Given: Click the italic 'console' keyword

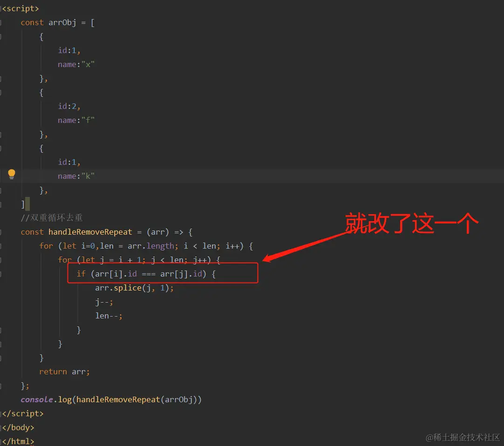Looking at the screenshot, I should 37,400.
